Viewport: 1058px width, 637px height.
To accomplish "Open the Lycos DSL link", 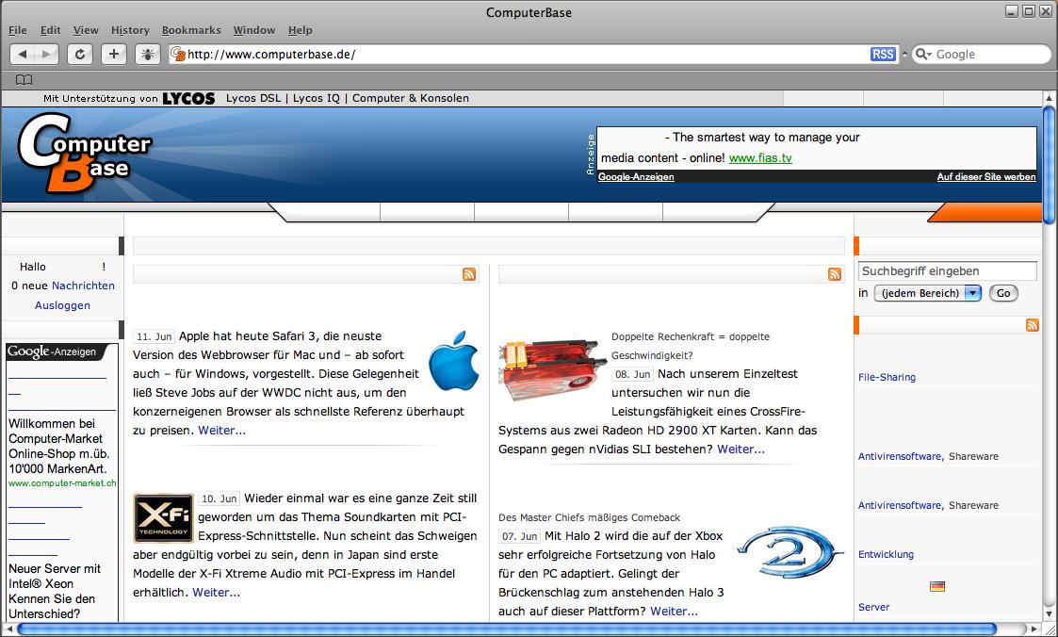I will pyautogui.click(x=253, y=98).
